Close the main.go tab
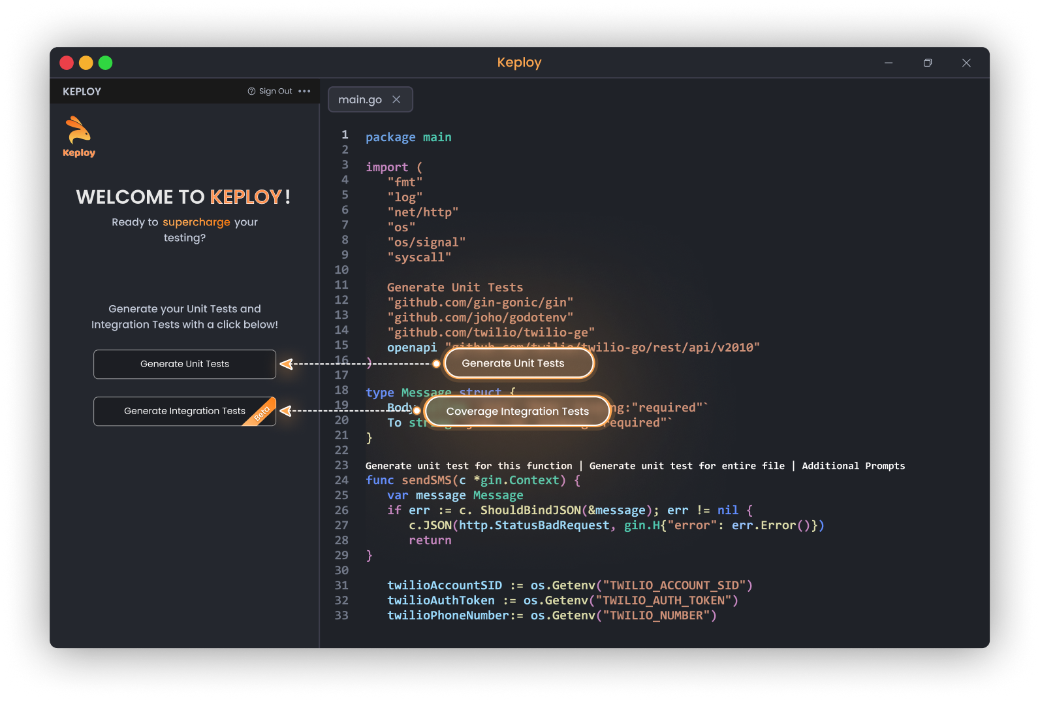This screenshot has width=1040, height=701. 396,99
